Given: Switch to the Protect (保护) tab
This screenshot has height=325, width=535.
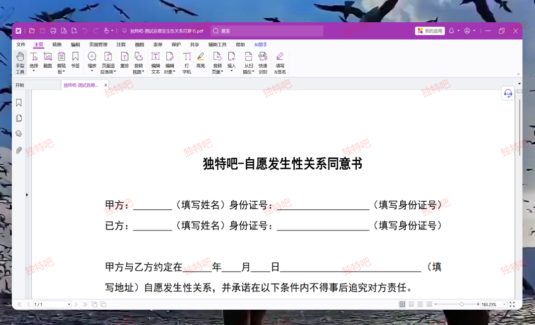Looking at the screenshot, I should (x=176, y=45).
